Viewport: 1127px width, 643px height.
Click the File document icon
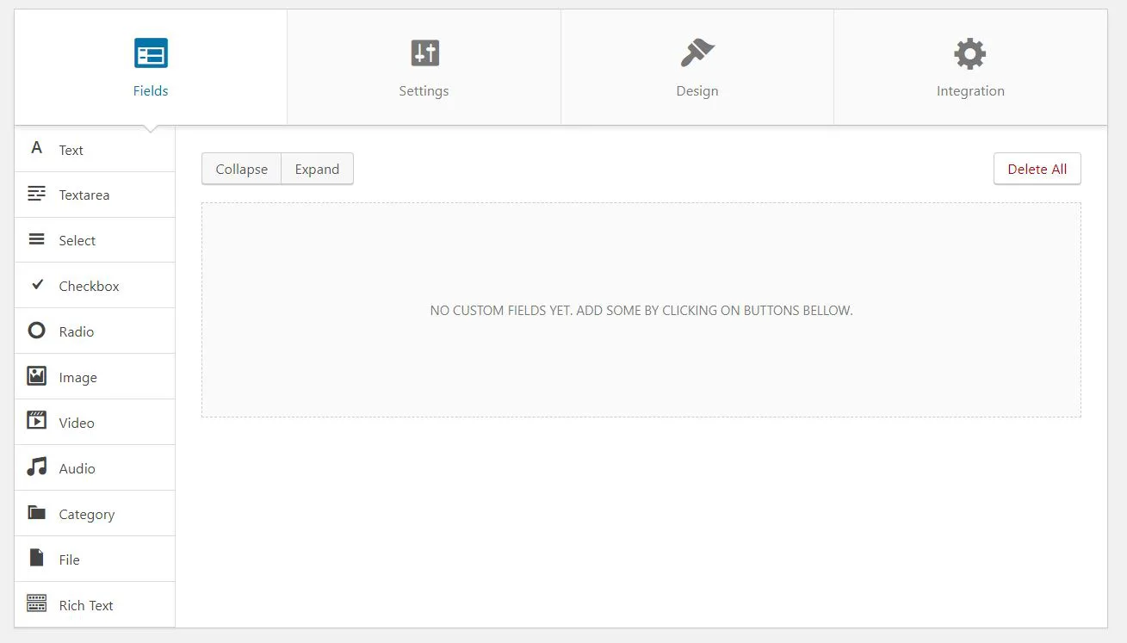(x=36, y=558)
